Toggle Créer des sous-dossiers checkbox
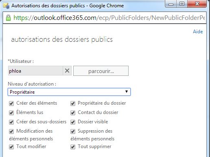This screenshot has height=157, width=210. (x=11, y=122)
